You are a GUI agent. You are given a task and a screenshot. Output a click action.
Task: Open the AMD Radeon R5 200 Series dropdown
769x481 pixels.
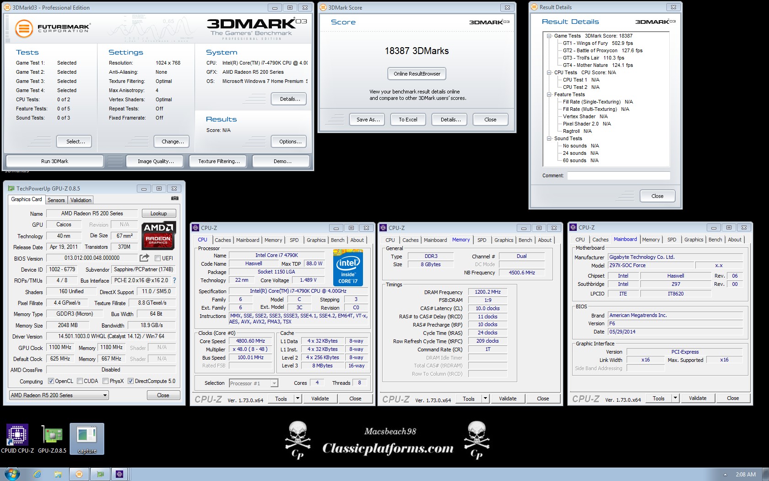pyautogui.click(x=59, y=395)
